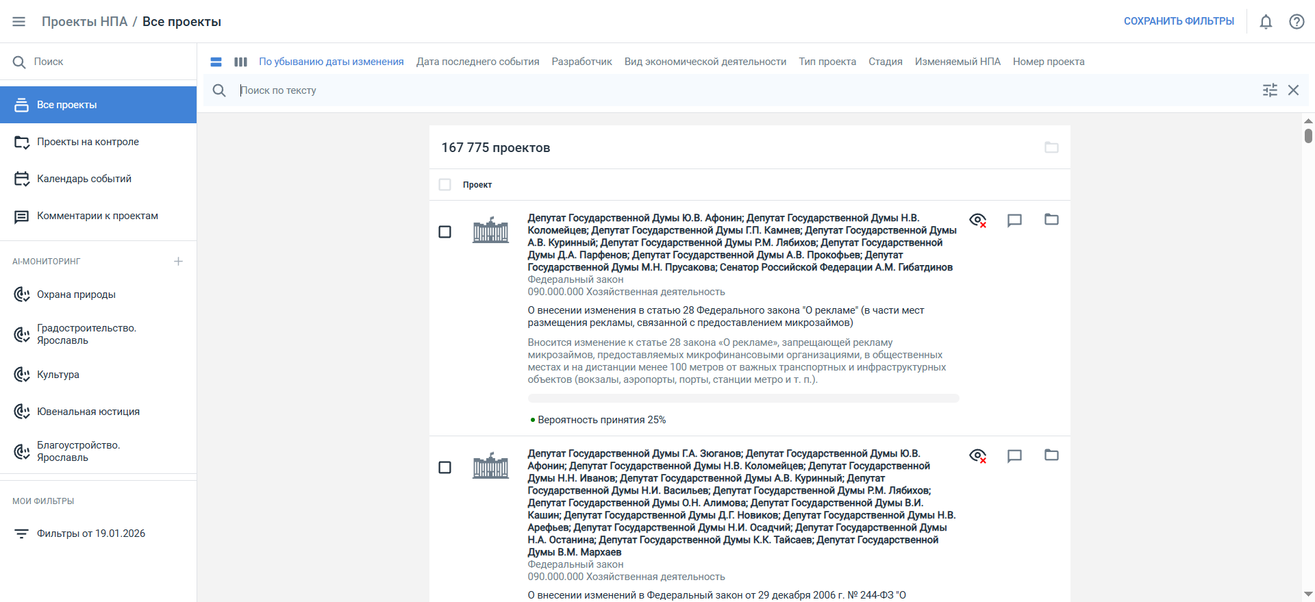The height and width of the screenshot is (602, 1315).
Task: Switch to list view layout icon
Action: click(x=216, y=62)
